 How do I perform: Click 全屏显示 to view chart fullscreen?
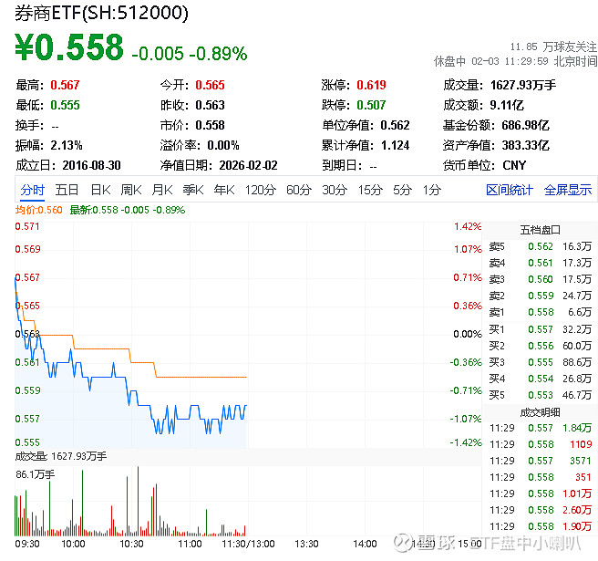pos(568,190)
